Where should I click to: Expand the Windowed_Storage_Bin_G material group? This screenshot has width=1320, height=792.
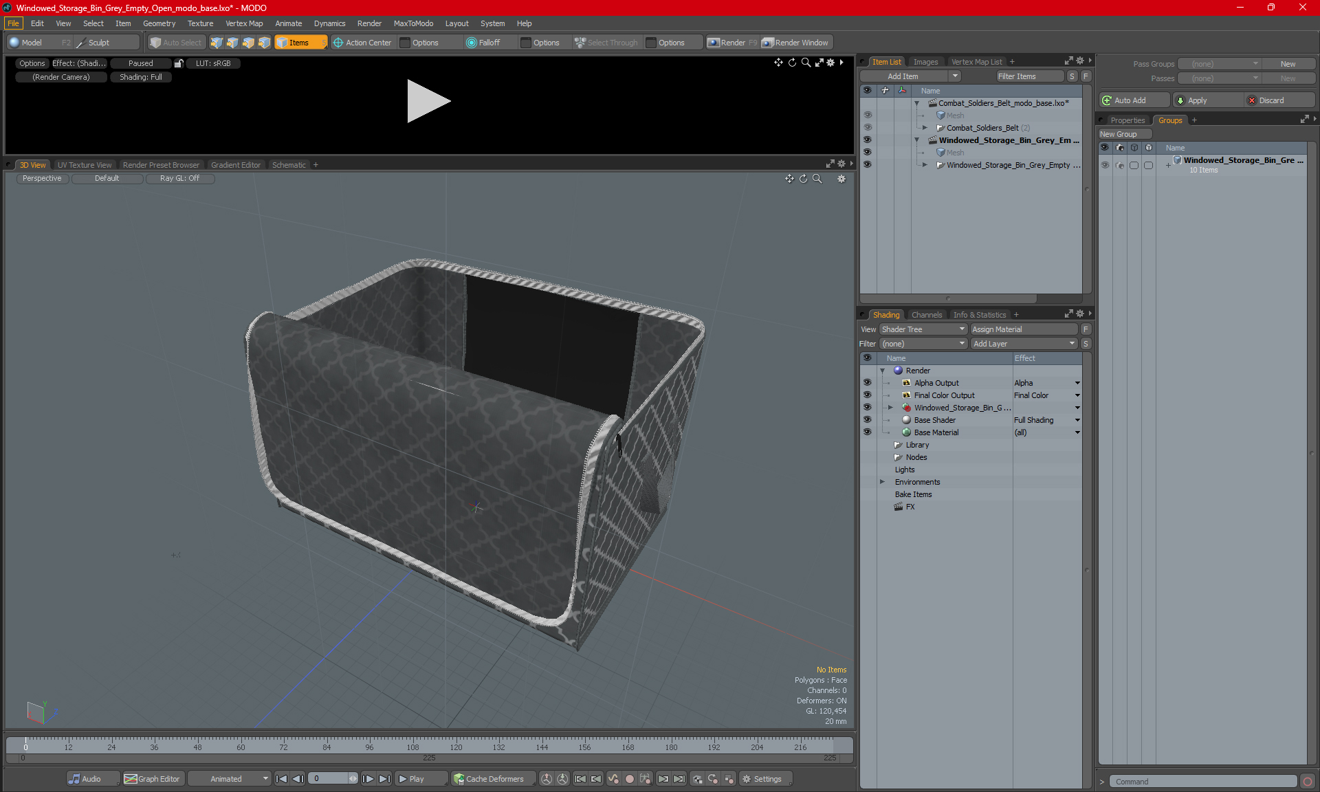(890, 408)
